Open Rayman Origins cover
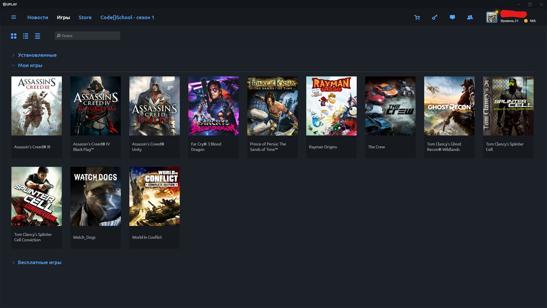The width and height of the screenshot is (547, 308). [331, 106]
